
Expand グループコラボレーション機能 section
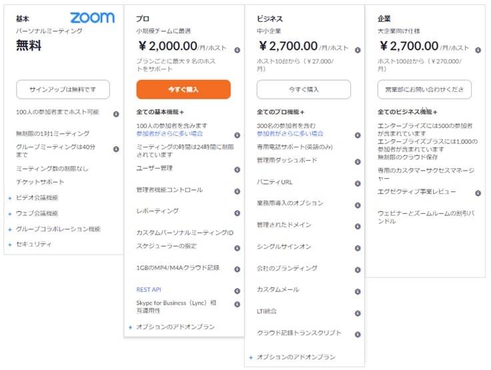(x=10, y=229)
